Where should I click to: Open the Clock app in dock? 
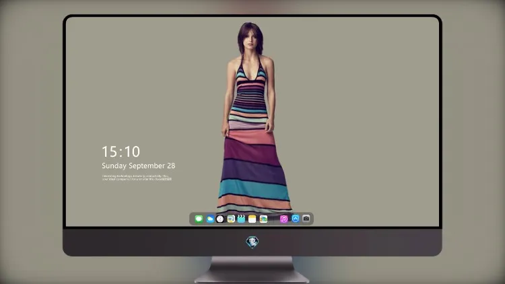(220, 219)
